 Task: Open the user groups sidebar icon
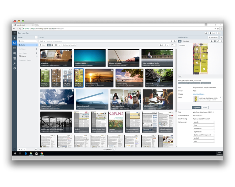[x=14, y=58]
